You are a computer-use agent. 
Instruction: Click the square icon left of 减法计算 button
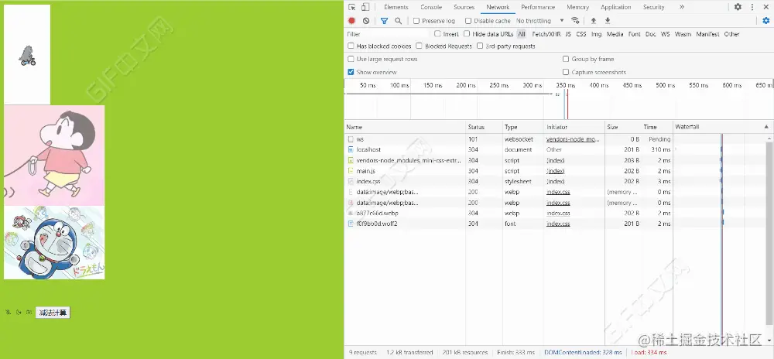coord(29,312)
